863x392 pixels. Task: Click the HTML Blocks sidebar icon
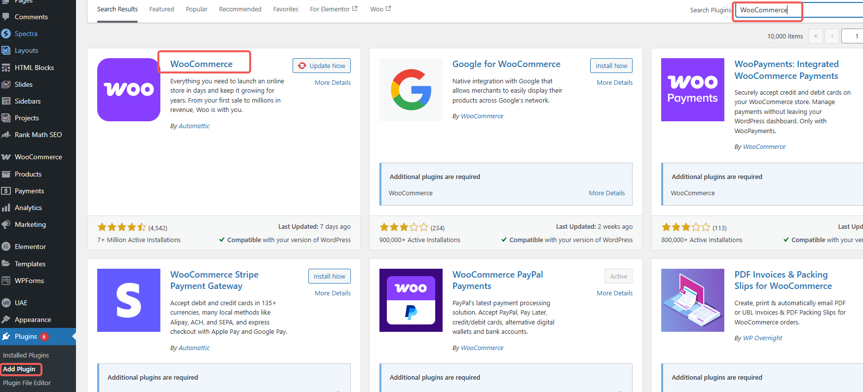6,68
